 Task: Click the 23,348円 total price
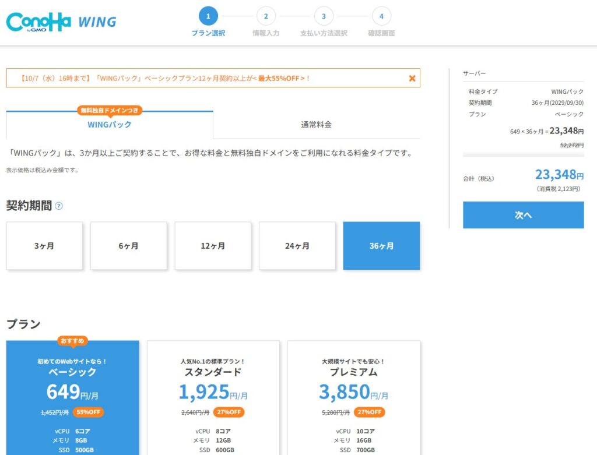click(559, 175)
